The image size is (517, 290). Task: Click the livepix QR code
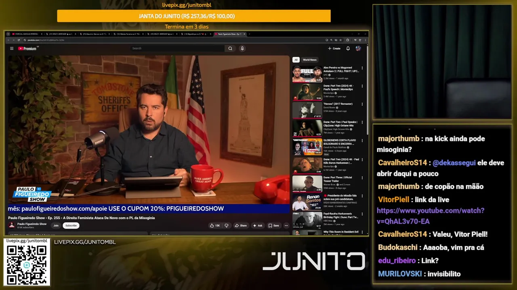27,265
